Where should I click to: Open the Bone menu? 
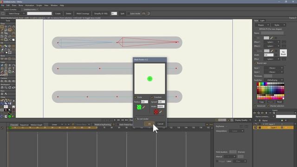[20, 6]
